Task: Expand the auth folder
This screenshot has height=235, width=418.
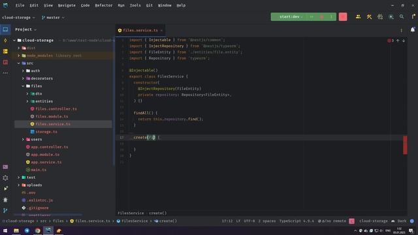Action: (x=23, y=70)
